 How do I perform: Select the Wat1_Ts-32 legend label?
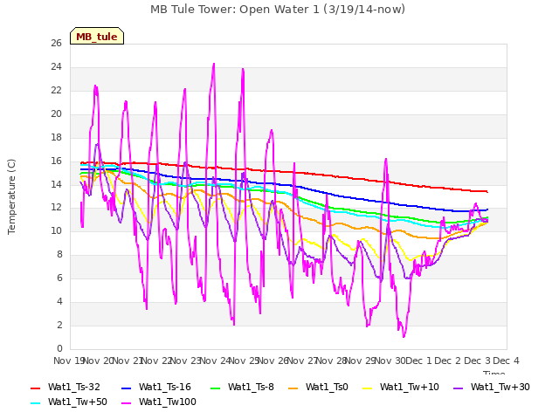coord(73,388)
